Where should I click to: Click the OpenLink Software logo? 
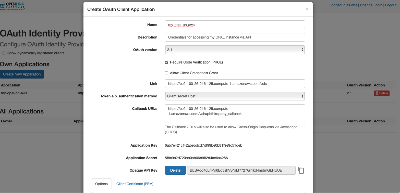coord(13,6)
